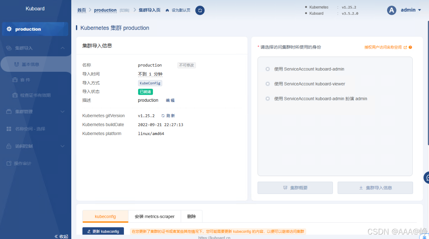Click 收起 to collapse sidebar

(x=64, y=236)
